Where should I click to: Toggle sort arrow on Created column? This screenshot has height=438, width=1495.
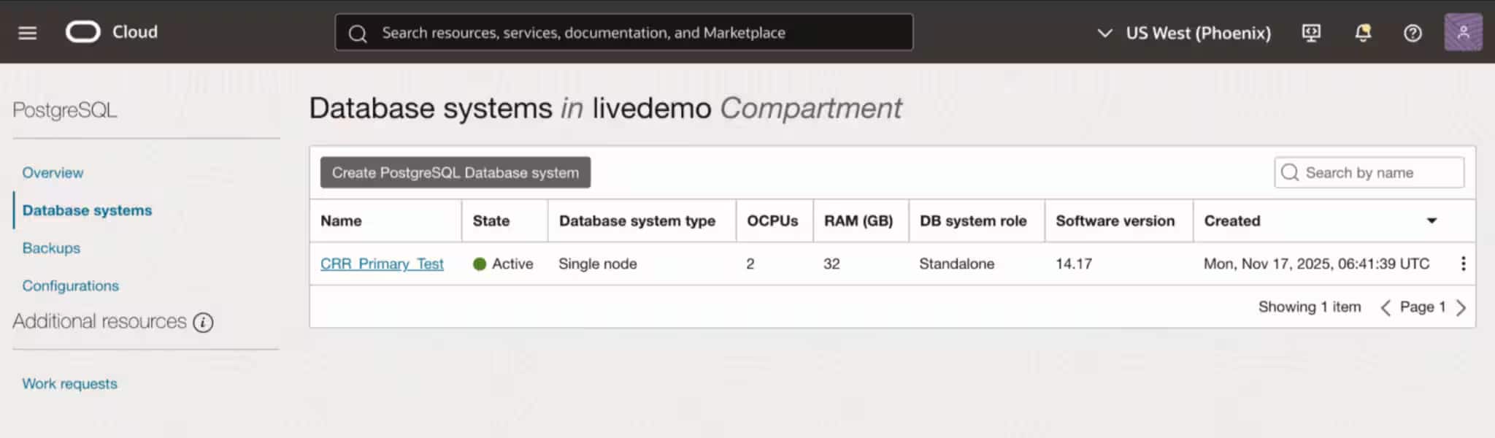[x=1431, y=220]
